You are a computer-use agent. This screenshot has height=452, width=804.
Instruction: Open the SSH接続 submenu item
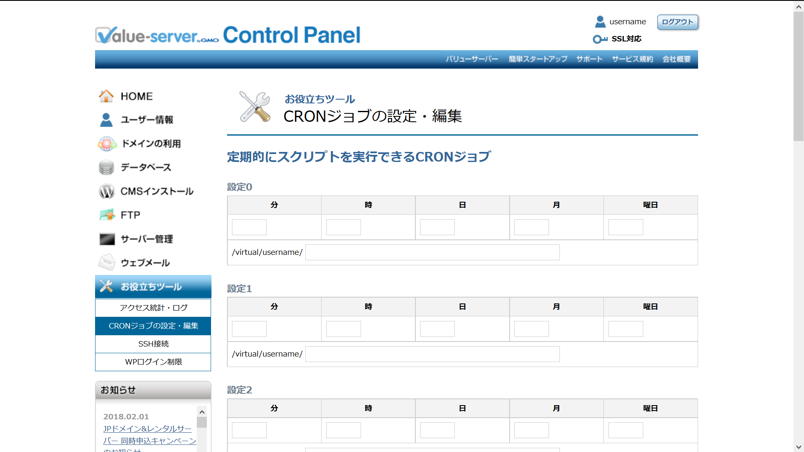pyautogui.click(x=153, y=344)
